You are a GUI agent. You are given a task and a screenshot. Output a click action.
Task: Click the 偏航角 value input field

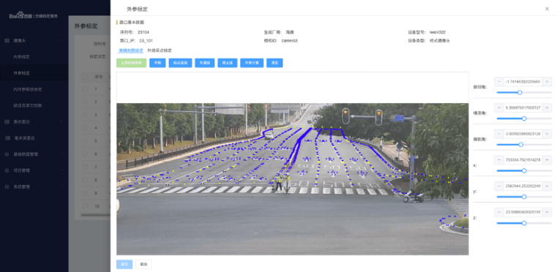pyautogui.click(x=523, y=134)
